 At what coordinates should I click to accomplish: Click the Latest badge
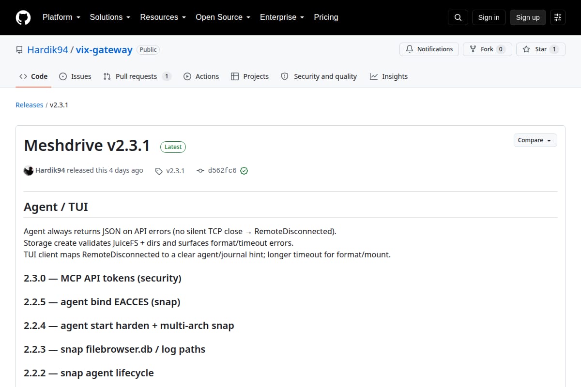point(173,147)
